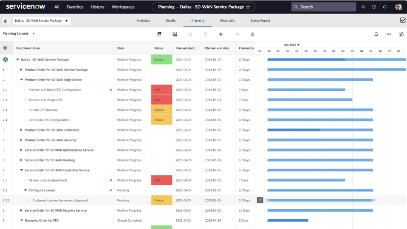Viewport: 407px width, 229px height.
Task: Toggle the checkbox icon at top right
Action: [x=403, y=20]
